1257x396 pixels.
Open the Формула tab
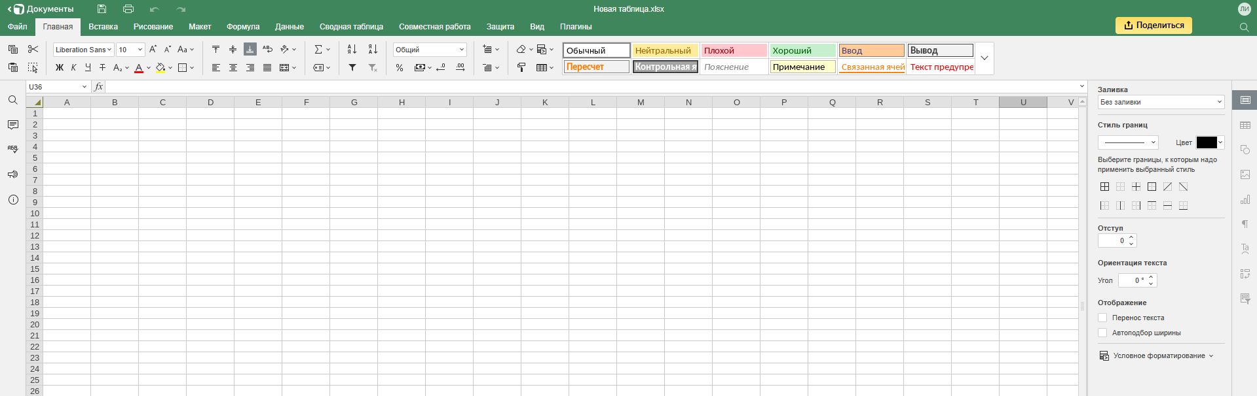coord(243,27)
